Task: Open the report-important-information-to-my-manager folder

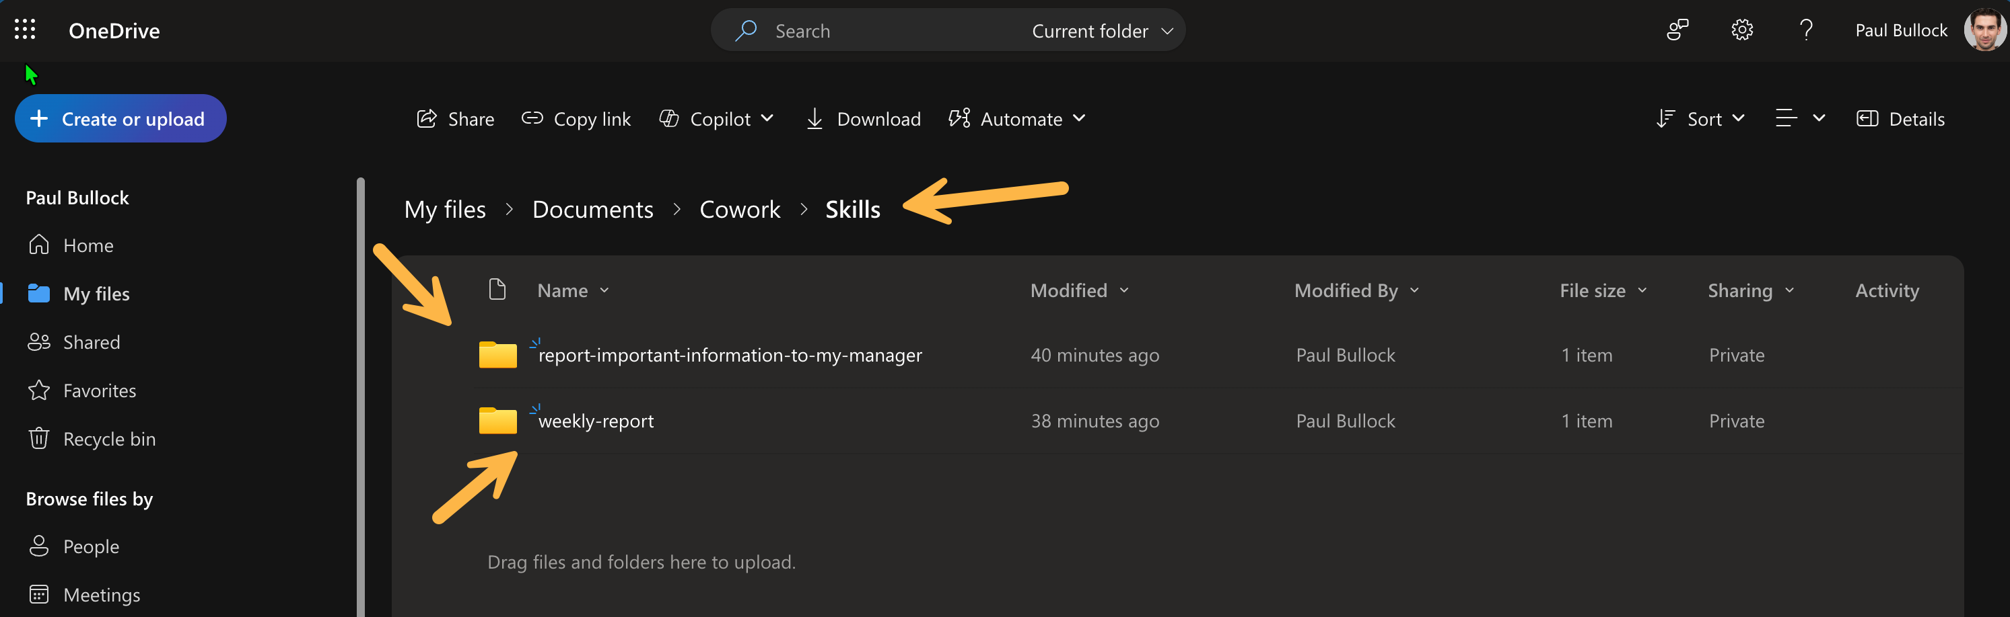Action: tap(730, 356)
